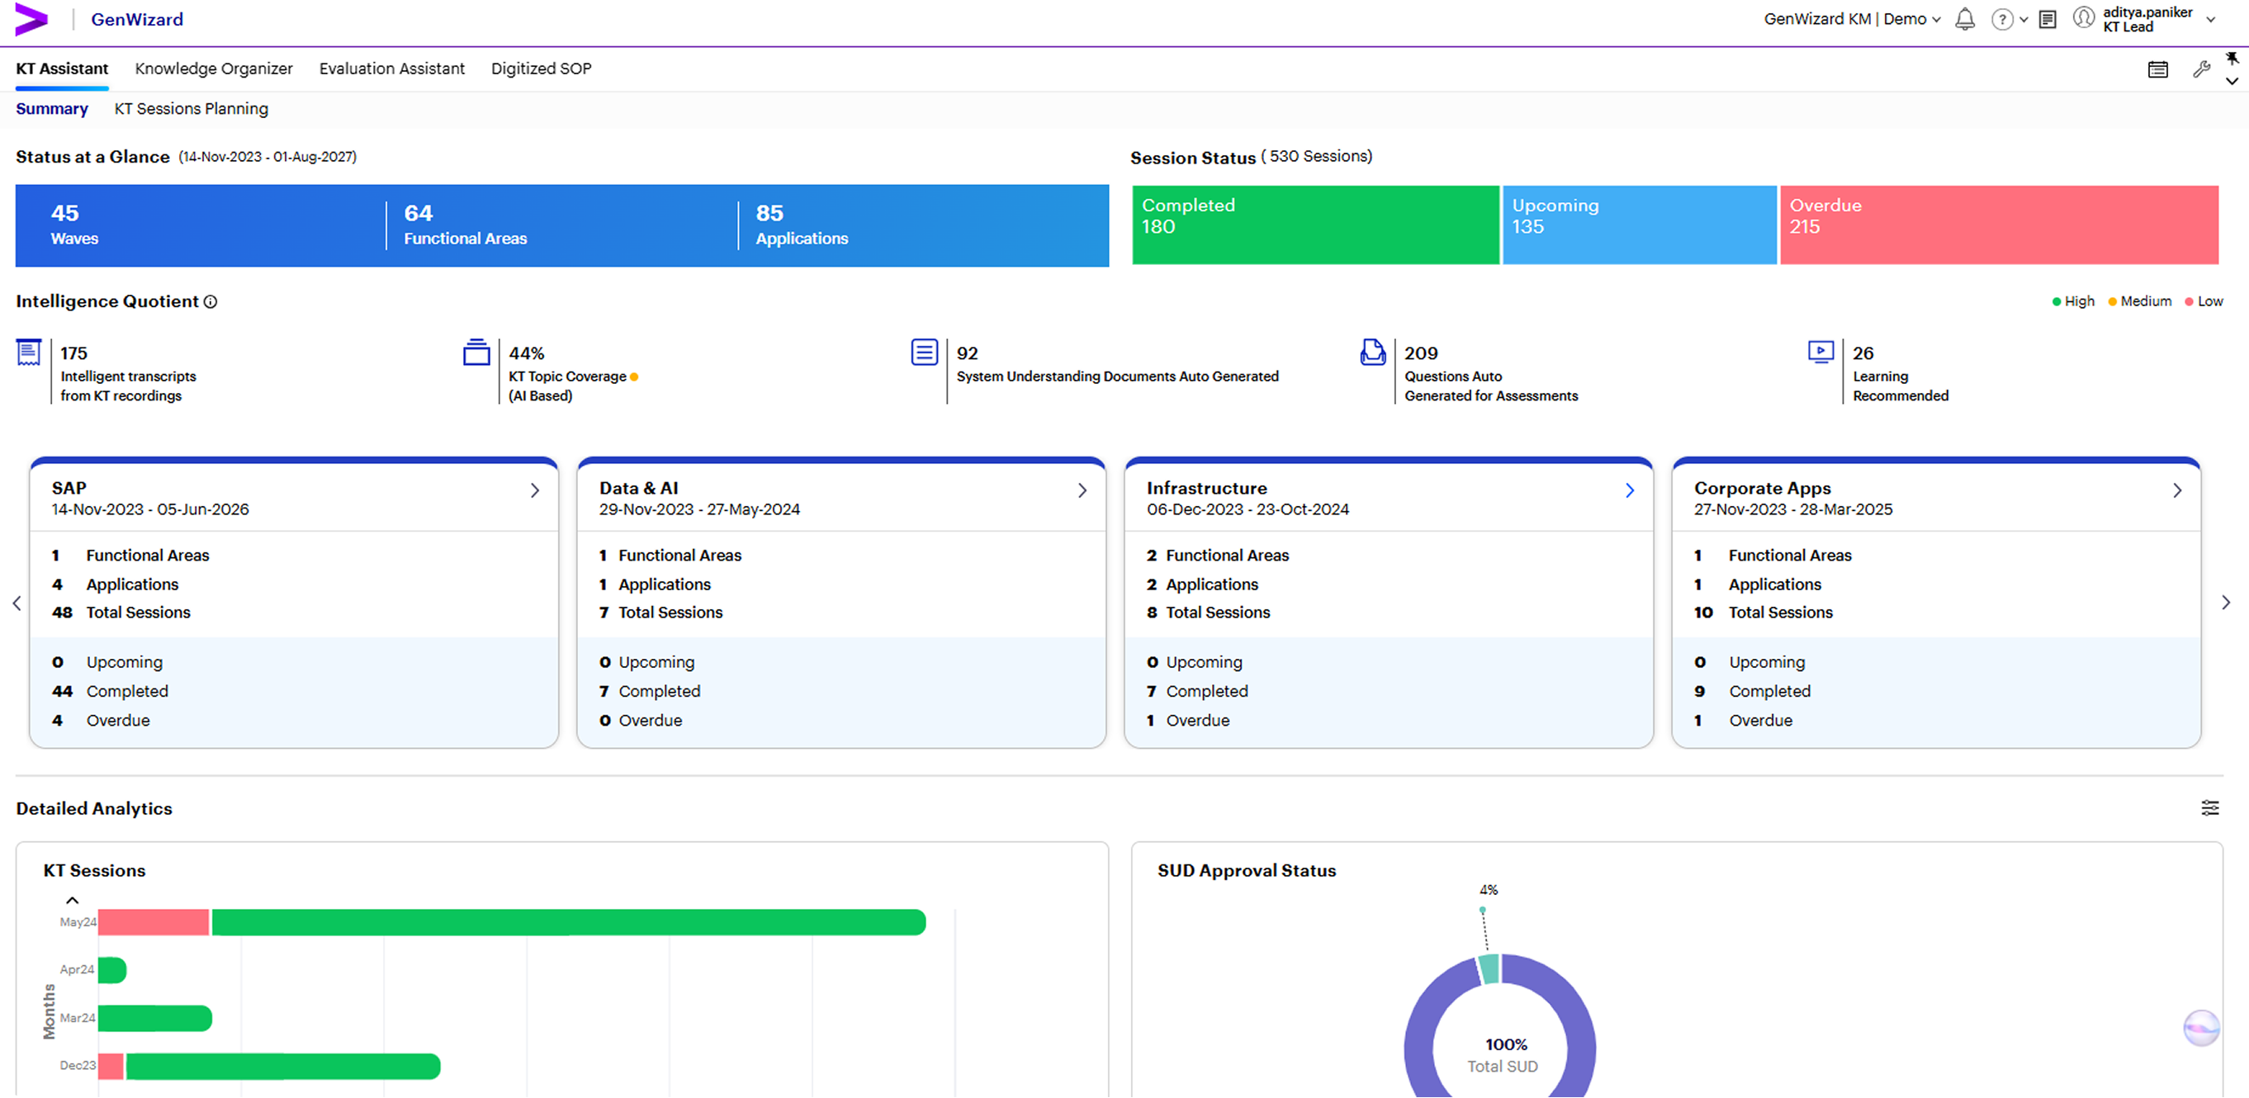
Task: Open the floating assistant orb
Action: point(2201,1027)
